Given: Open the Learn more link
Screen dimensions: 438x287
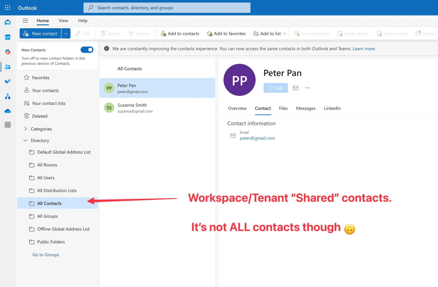Looking at the screenshot, I should [364, 49].
